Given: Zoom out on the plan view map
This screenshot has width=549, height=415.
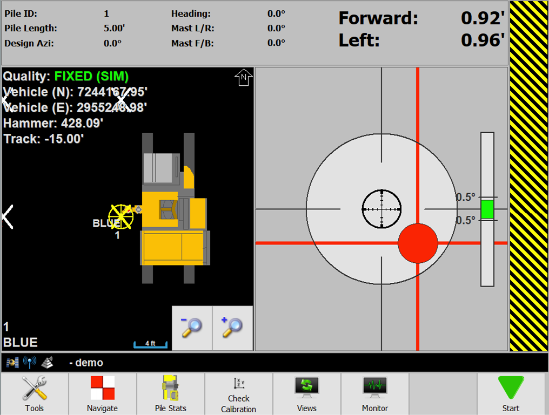Looking at the screenshot, I should [x=191, y=328].
